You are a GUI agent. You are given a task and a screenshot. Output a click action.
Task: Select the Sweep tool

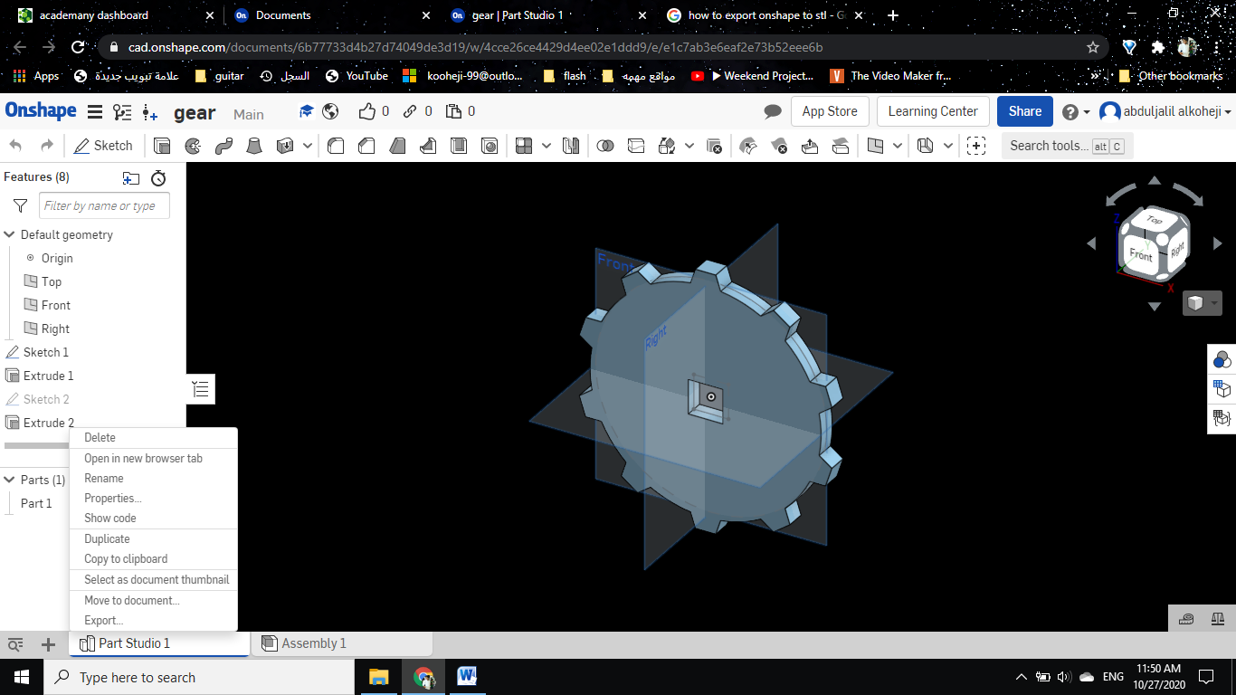point(223,146)
